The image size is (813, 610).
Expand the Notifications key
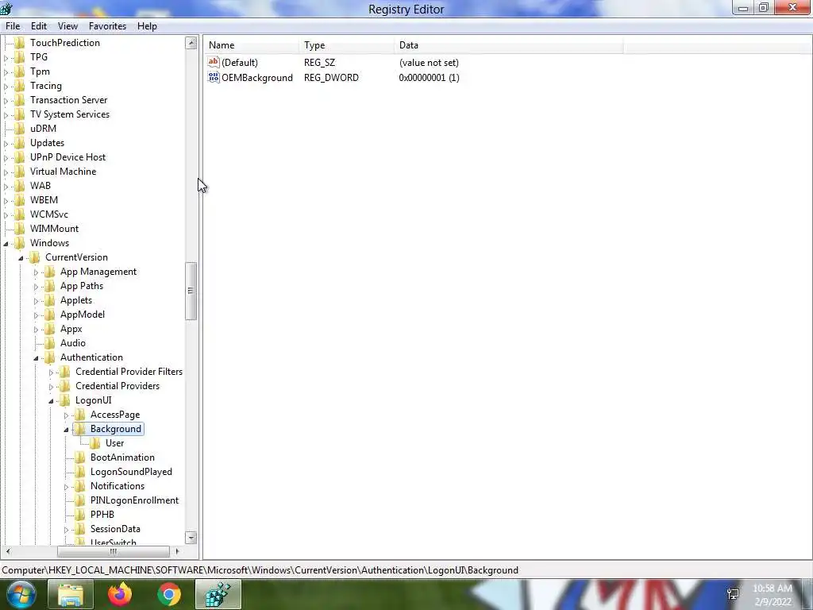click(x=67, y=487)
